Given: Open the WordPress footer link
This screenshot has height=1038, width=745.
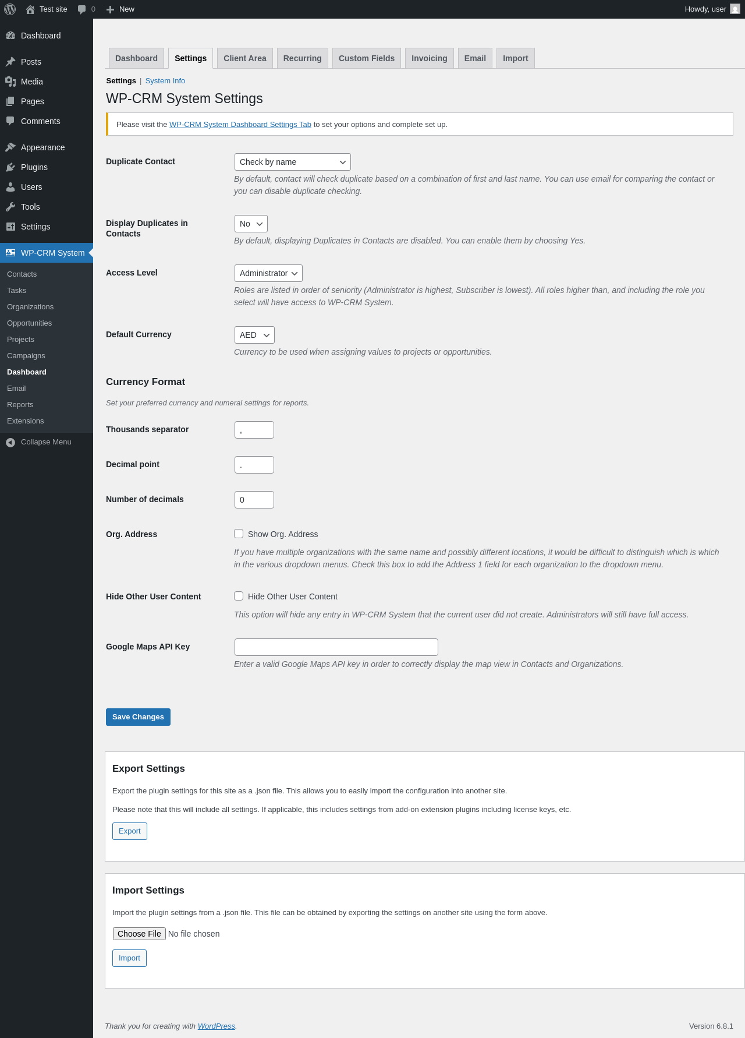Looking at the screenshot, I should tap(217, 1026).
